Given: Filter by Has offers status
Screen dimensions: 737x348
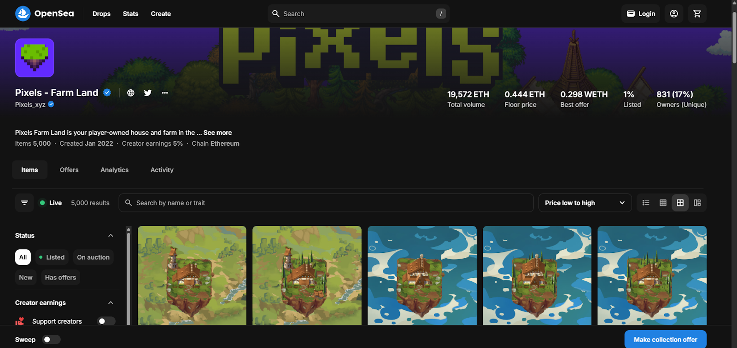Looking at the screenshot, I should pos(60,278).
